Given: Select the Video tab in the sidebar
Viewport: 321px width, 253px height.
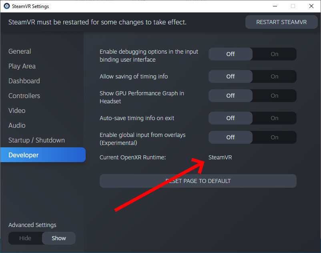Looking at the screenshot, I should pos(17,110).
